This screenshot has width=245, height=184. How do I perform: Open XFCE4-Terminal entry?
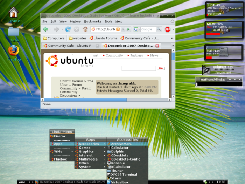[127, 175]
